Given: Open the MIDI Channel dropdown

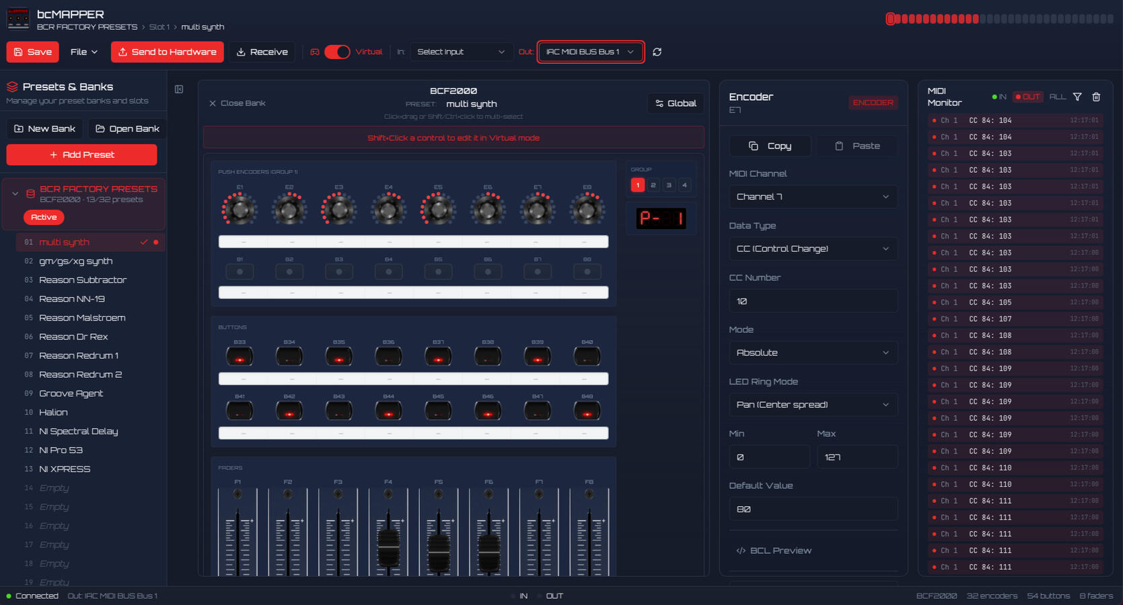Looking at the screenshot, I should (x=813, y=196).
